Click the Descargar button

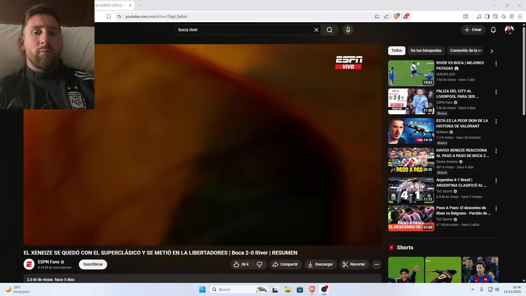click(321, 264)
